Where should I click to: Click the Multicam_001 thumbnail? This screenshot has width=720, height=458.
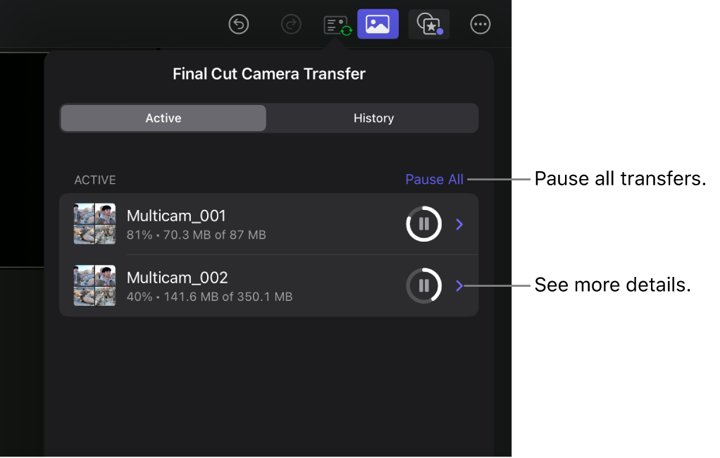click(94, 224)
